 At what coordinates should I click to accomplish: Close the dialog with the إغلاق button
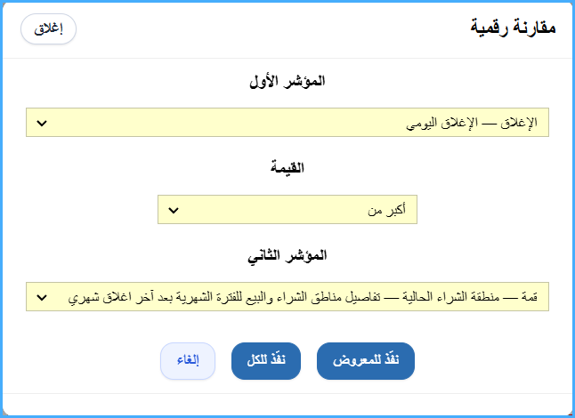click(48, 29)
